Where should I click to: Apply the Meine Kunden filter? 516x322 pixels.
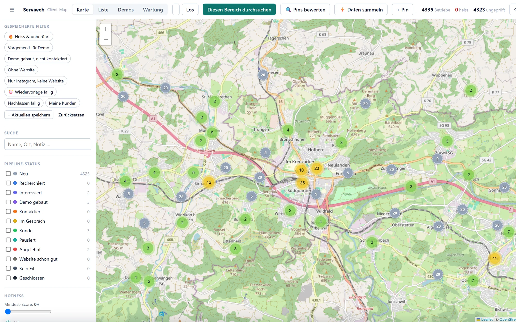pyautogui.click(x=63, y=103)
